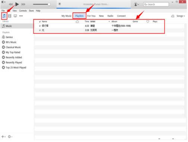188x142 pixels.
Task: Open the More ellipsis media menu
Action: 21,16
